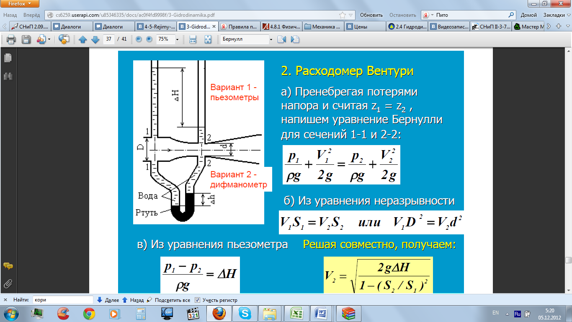Click the page number field showing 37
The image size is (572, 322).
click(x=109, y=39)
